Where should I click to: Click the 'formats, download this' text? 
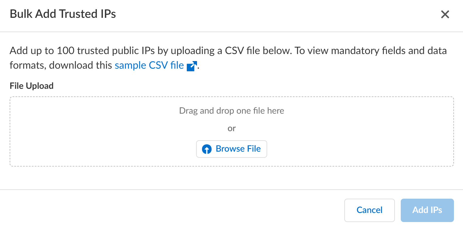pos(61,65)
